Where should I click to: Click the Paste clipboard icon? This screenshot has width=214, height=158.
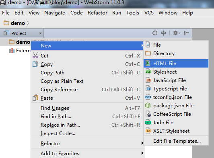coord(35,98)
